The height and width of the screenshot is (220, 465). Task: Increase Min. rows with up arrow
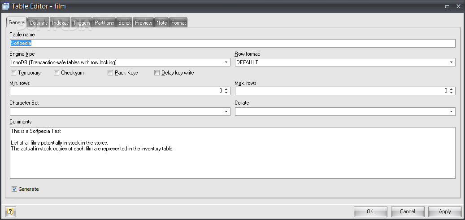(226, 89)
